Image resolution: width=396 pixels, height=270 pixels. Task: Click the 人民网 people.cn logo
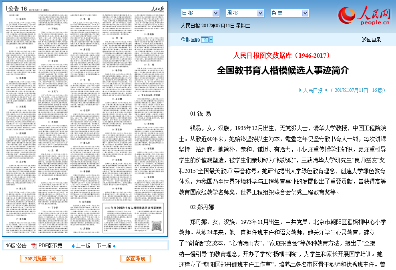click(364, 15)
